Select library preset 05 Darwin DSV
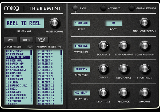160x112 pixels. [18, 64]
